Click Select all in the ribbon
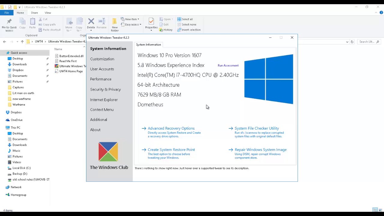This screenshot has width=384, height=216. 185,19
